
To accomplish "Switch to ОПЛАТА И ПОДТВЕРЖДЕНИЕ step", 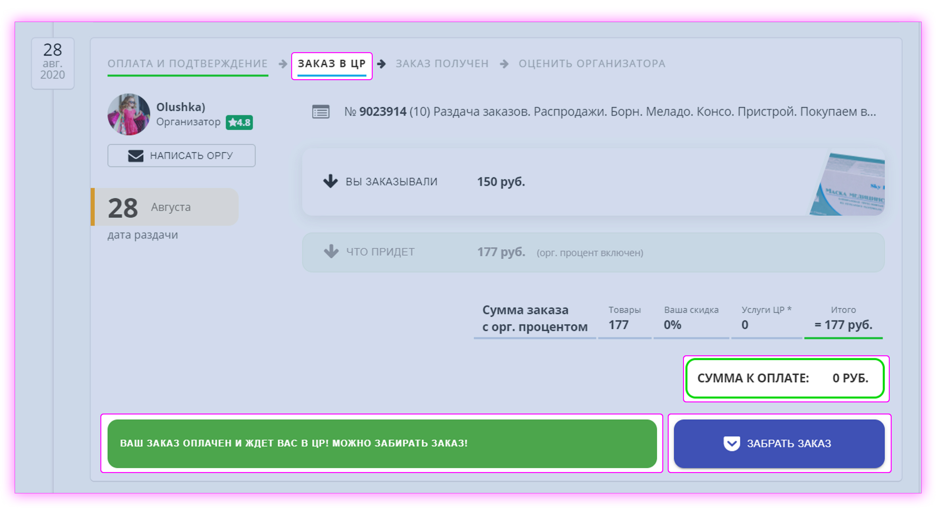I will click(188, 64).
